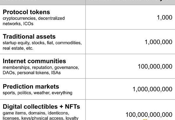Click the Digital collectibles + NFTs heading
The height and width of the screenshot is (120, 175).
point(41,106)
